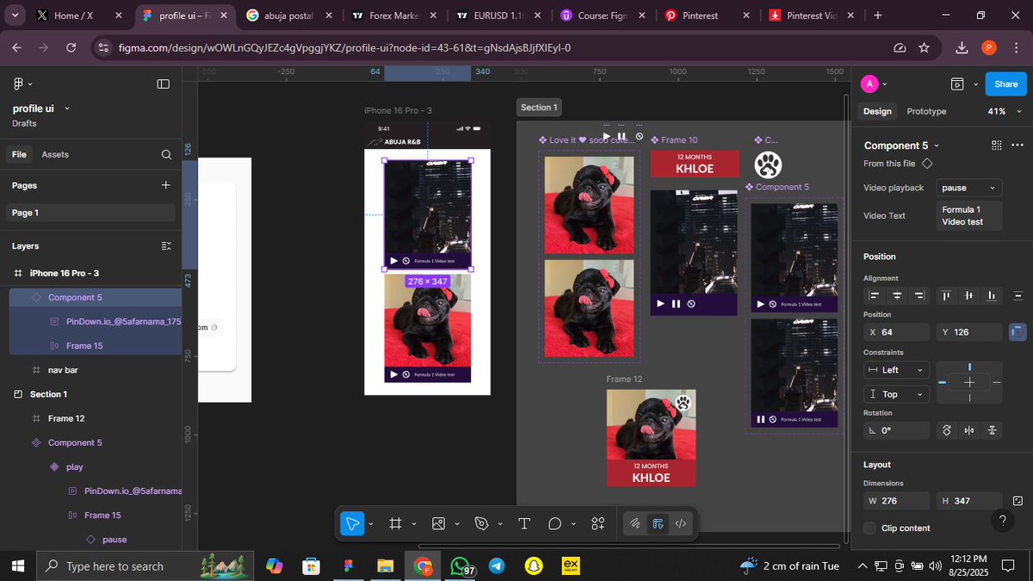Screen dimensions: 1033x581
Task: Open more options for Component 5
Action: point(1018,145)
